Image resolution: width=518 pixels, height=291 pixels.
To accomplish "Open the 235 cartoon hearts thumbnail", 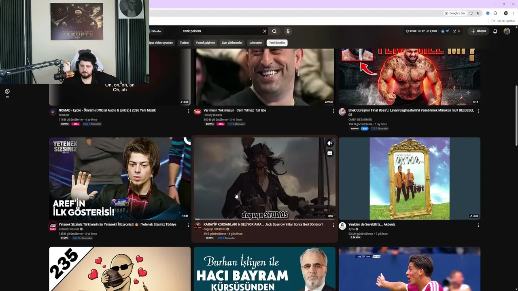I will (x=120, y=269).
